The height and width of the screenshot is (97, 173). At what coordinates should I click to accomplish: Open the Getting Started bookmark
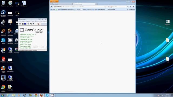(110, 10)
